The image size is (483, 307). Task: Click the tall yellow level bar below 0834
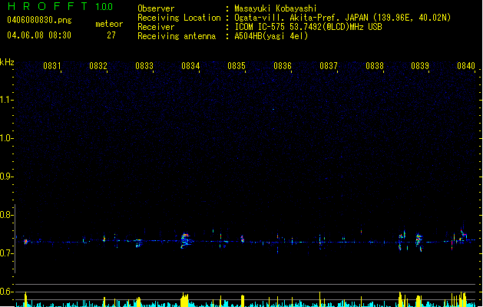(x=184, y=299)
